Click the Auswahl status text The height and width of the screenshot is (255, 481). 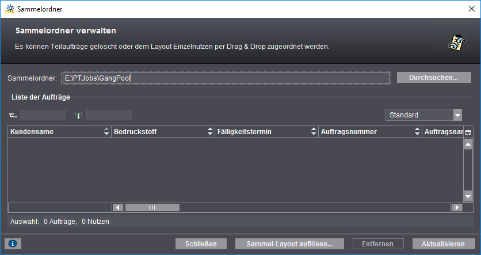click(59, 222)
